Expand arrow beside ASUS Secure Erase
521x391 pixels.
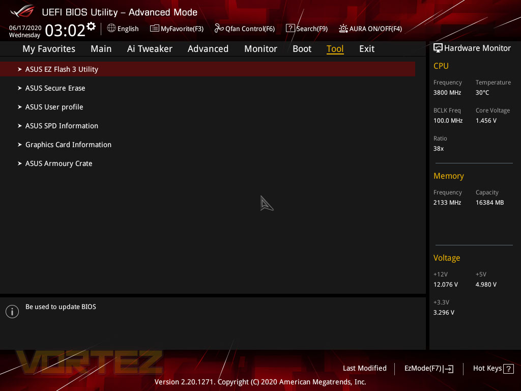[x=20, y=88]
